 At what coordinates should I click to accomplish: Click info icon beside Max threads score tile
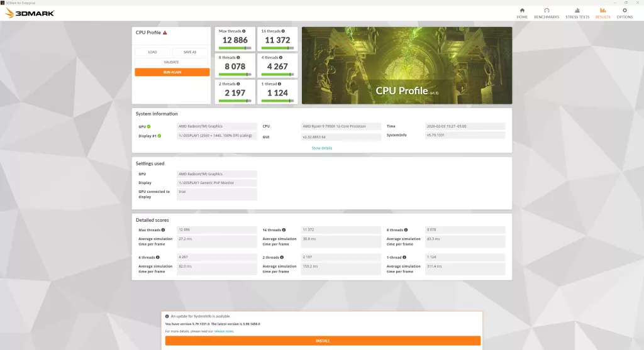pyautogui.click(x=244, y=31)
